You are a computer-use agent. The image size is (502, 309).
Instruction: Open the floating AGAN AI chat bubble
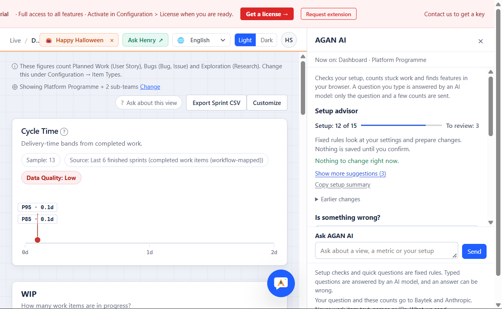click(281, 283)
